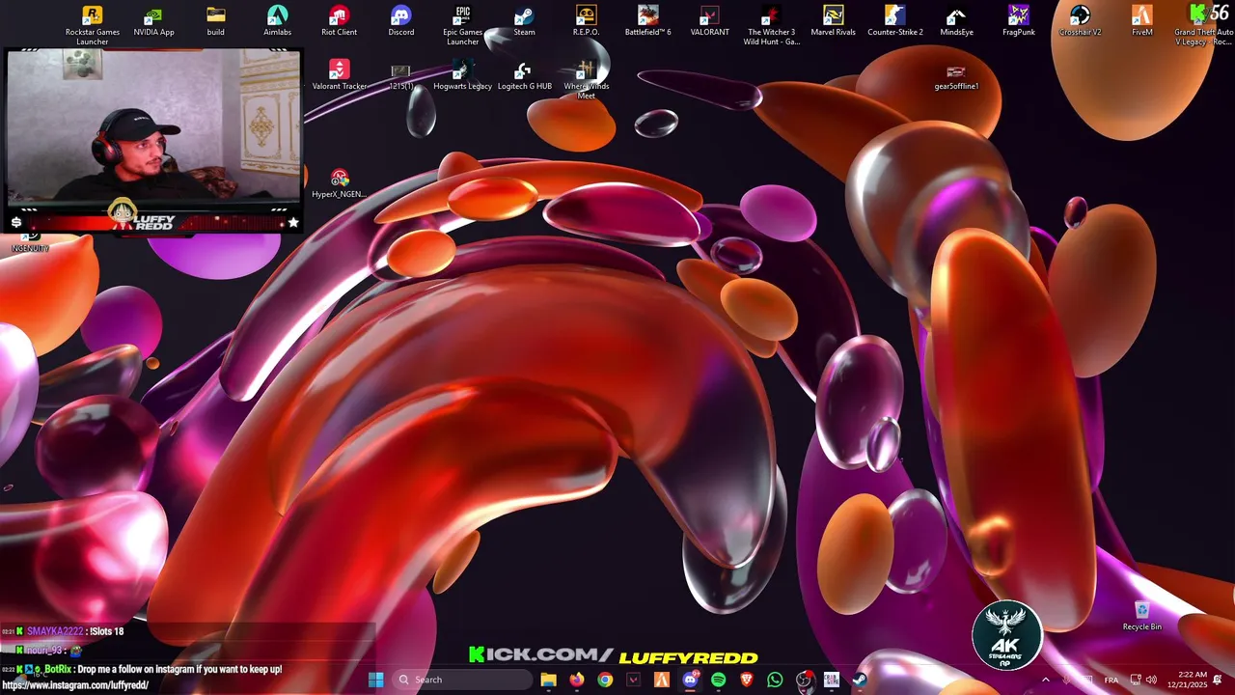Open WhatsApp from the taskbar
This screenshot has width=1235, height=695.
pos(775,680)
